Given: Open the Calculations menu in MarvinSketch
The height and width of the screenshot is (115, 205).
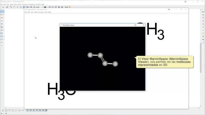Looking at the screenshot, I should (x=32, y=4).
